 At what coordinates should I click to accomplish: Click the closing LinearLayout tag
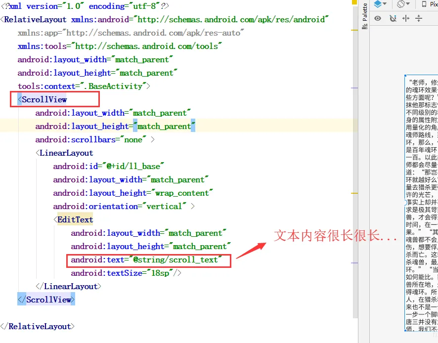68,286
